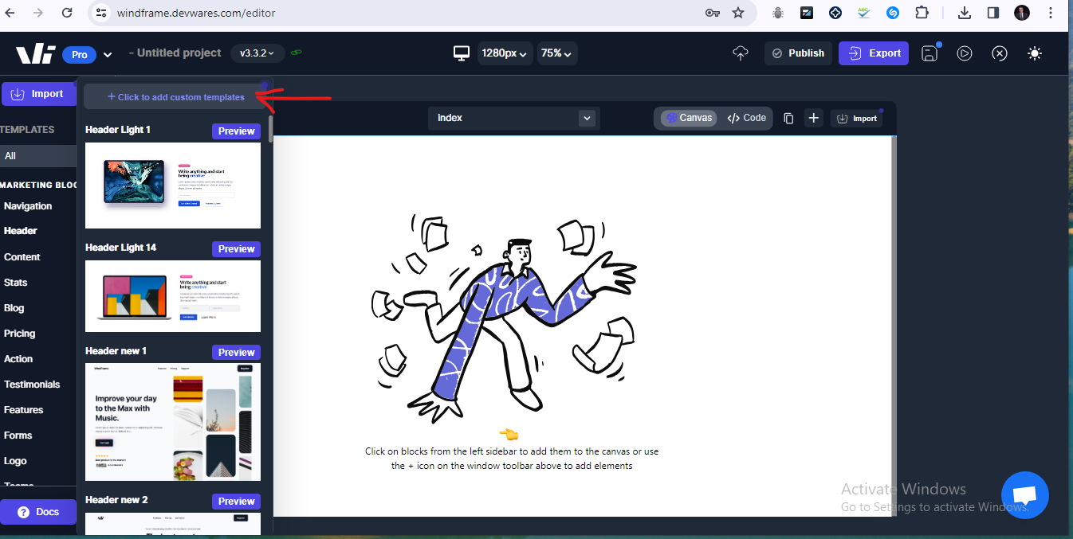Open the Forms blocks category
The height and width of the screenshot is (539, 1073).
(18, 435)
